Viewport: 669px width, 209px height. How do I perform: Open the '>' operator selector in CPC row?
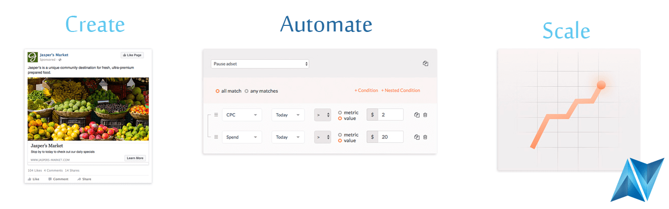coord(322,115)
